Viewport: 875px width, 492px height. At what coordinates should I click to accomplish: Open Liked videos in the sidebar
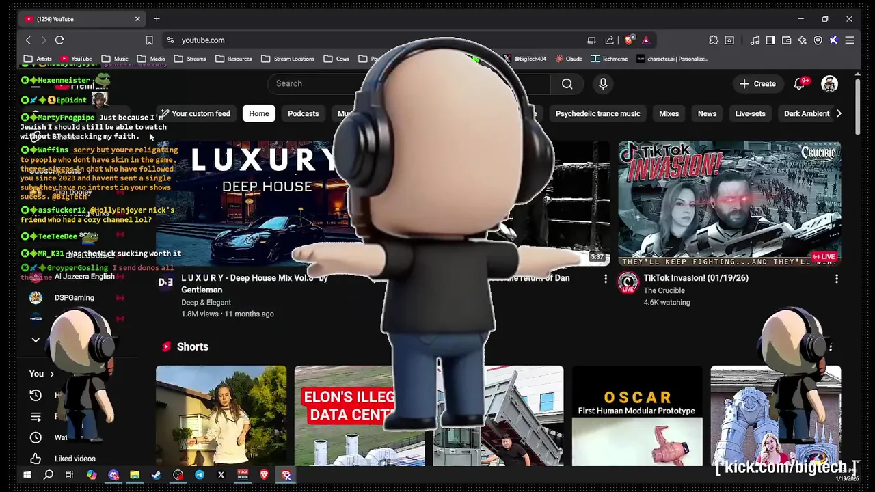point(75,459)
